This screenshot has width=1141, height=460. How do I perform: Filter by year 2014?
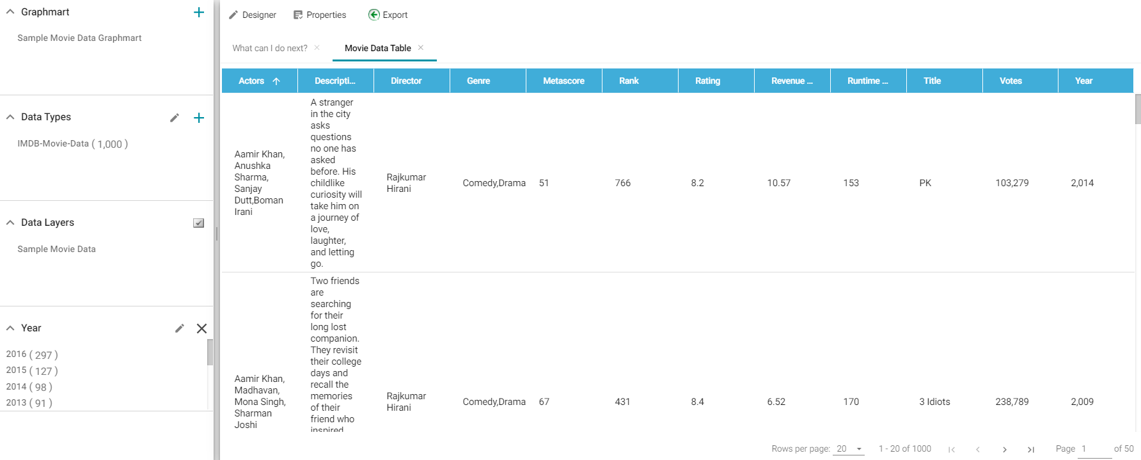click(x=29, y=387)
